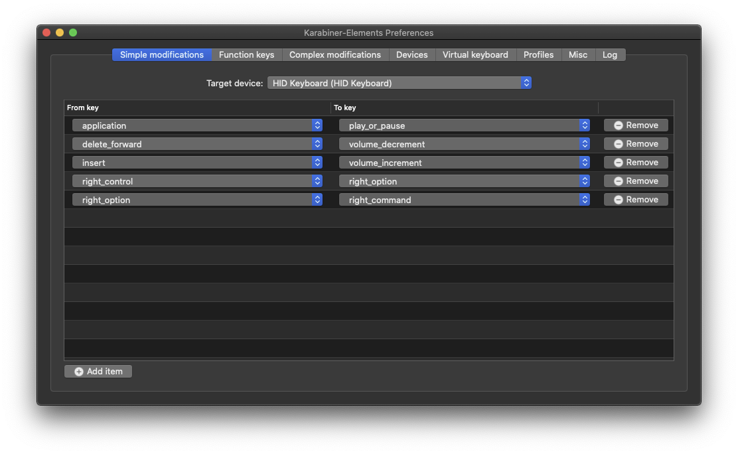Viewport: 738px width, 454px height.
Task: Change the right_command To key dropdown
Action: (464, 200)
